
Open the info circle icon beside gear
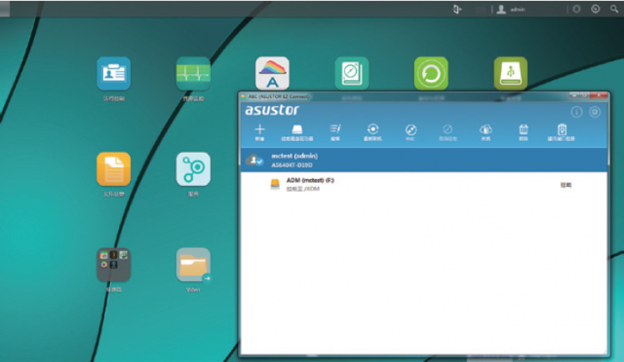click(x=576, y=112)
